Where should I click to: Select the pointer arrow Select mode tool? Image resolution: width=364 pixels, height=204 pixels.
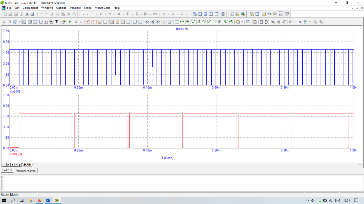tap(4, 22)
